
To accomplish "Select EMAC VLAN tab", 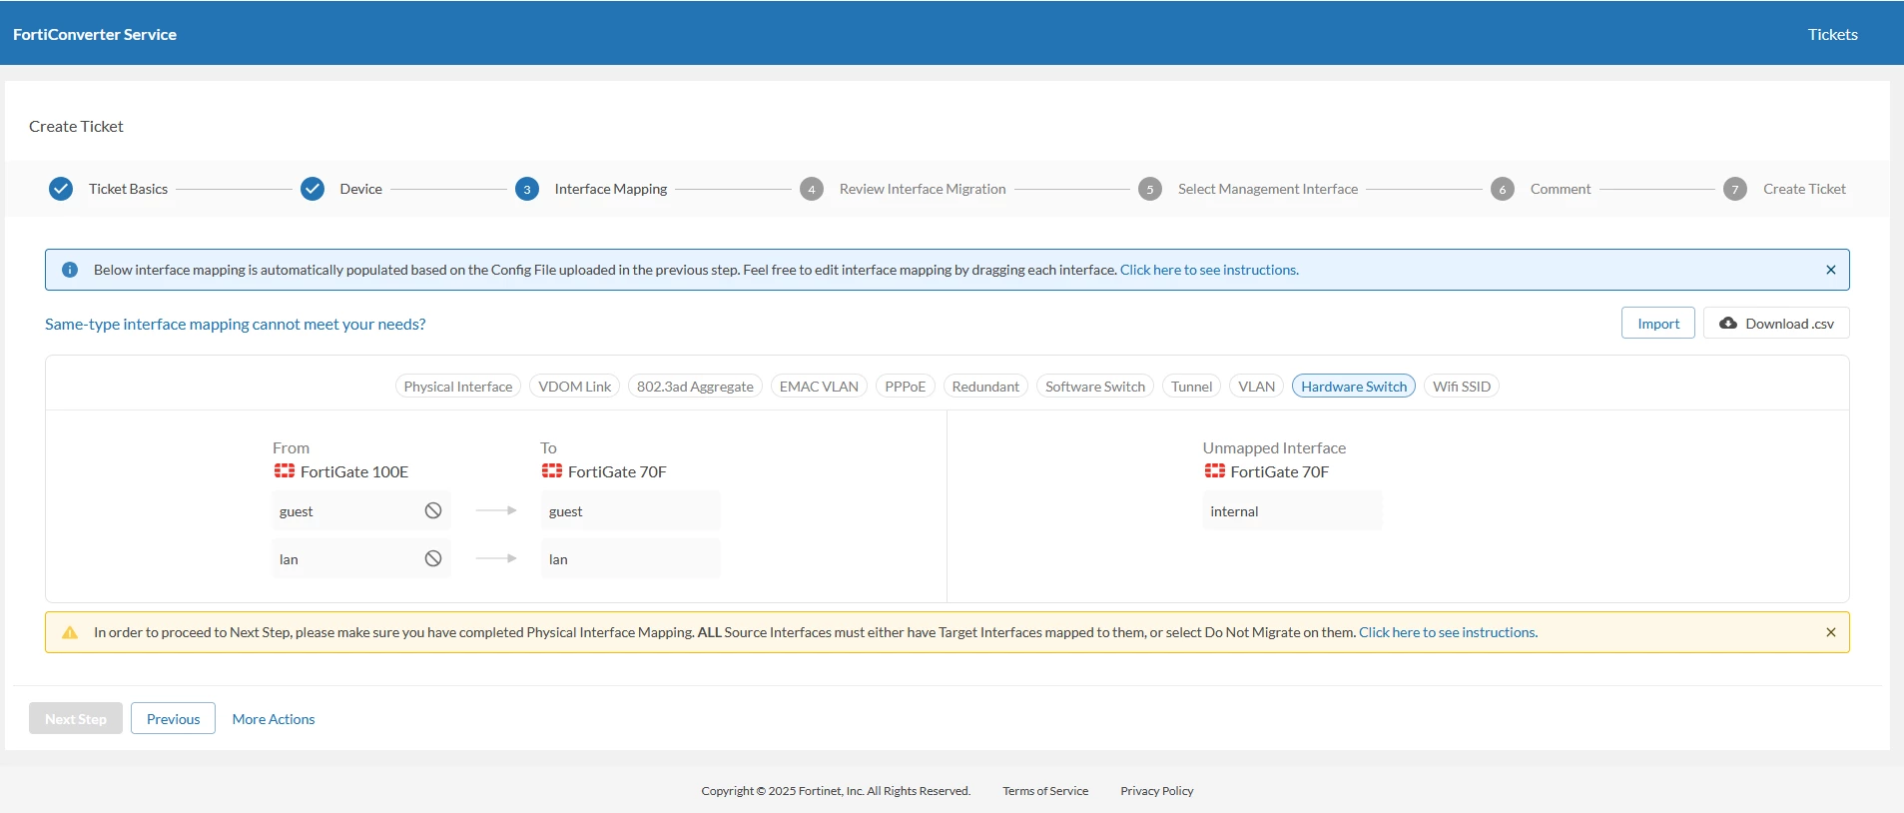I will pyautogui.click(x=819, y=387).
